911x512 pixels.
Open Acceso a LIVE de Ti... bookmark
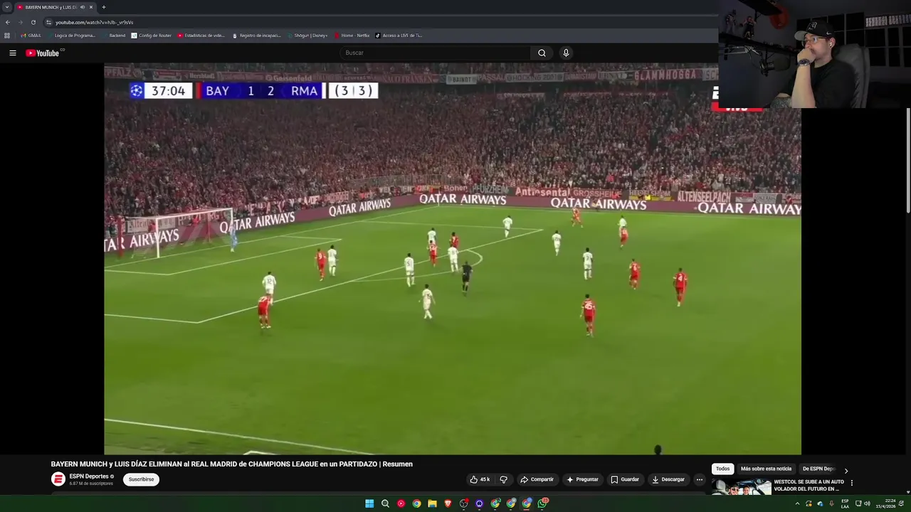pyautogui.click(x=399, y=36)
